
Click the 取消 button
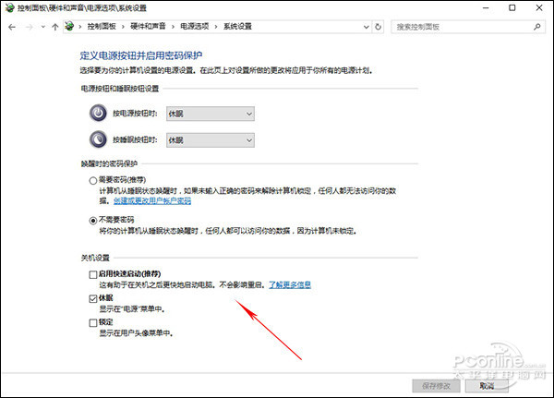click(x=487, y=386)
